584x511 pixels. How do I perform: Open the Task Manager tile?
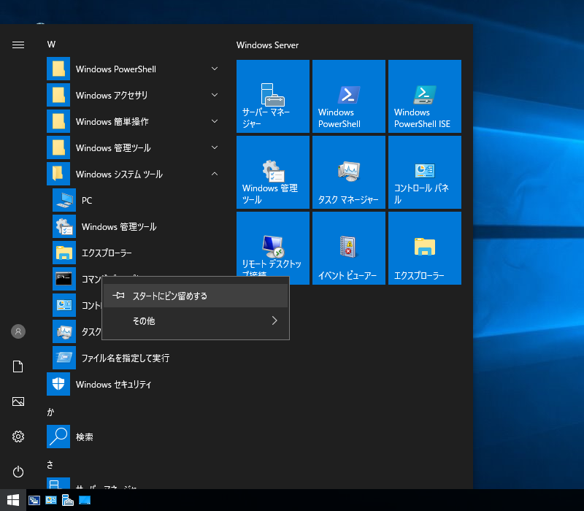point(349,172)
